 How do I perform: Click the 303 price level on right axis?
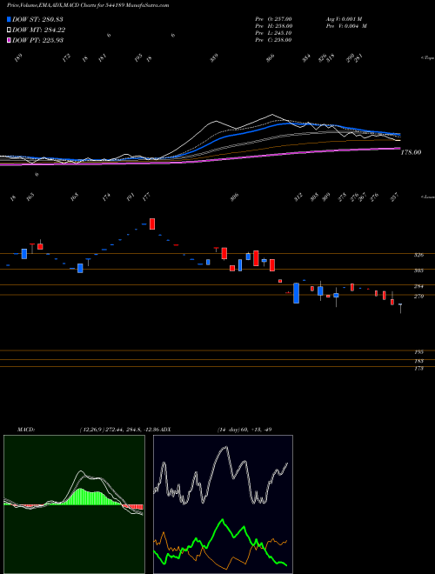(x=418, y=270)
